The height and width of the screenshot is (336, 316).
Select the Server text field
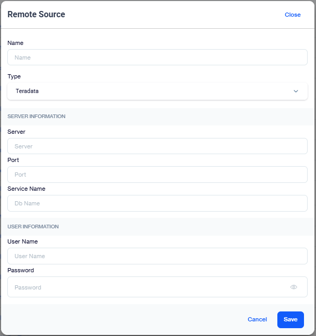pyautogui.click(x=157, y=146)
